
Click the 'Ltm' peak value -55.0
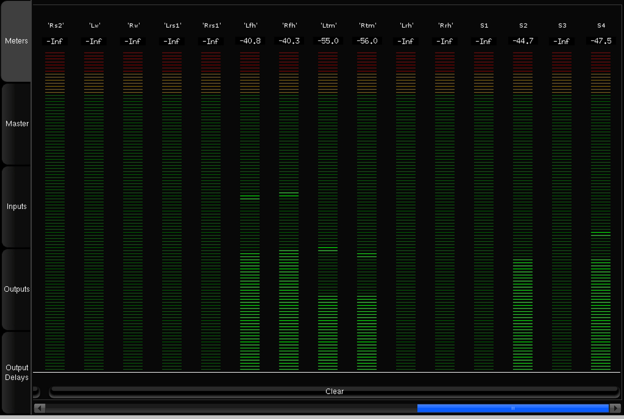[x=328, y=41]
